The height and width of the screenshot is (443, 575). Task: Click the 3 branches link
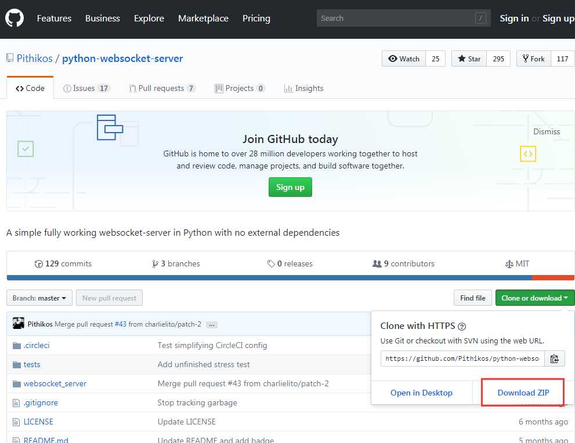pyautogui.click(x=176, y=263)
